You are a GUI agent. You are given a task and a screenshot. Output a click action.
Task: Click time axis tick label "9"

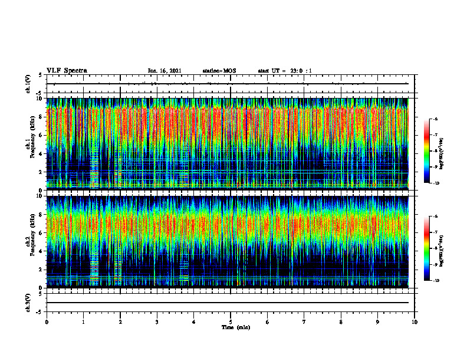(x=377, y=322)
